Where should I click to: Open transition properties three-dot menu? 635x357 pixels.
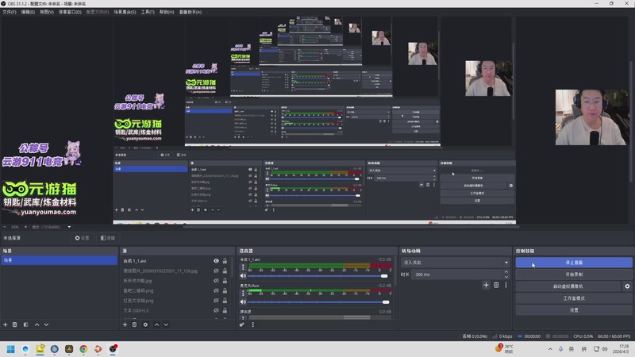506,285
